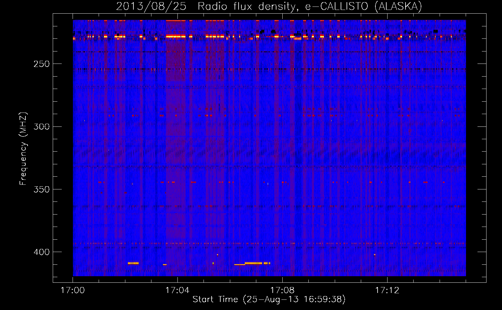
Task: Click the 'Frequency (MHZ)' vertical axis title
Action: [23, 149]
